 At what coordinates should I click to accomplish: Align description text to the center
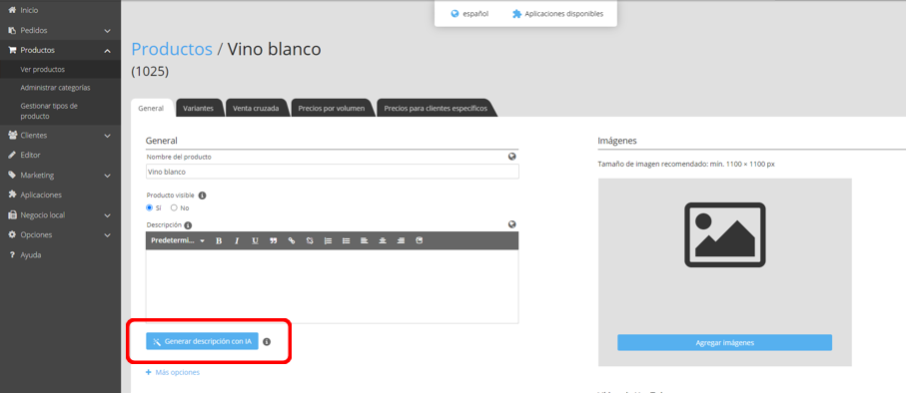pos(383,240)
